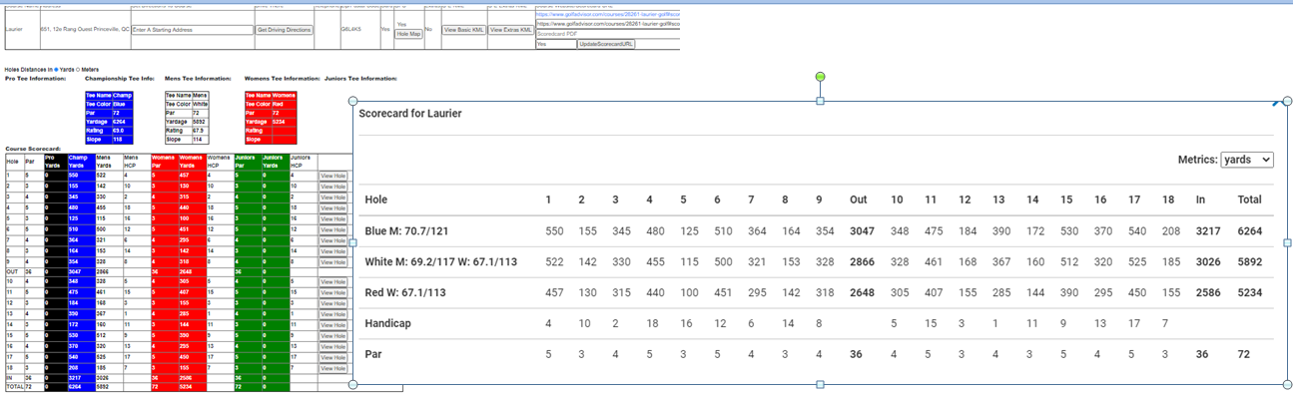Image resolution: width=1293 pixels, height=397 pixels.
Task: Click the View Basic KML button
Action: [x=464, y=30]
